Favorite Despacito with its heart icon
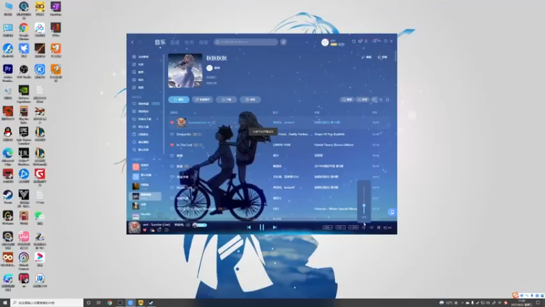Image resolution: width=545 pixels, height=307 pixels. pos(172,134)
